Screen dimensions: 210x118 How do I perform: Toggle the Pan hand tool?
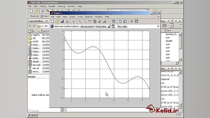(90, 22)
